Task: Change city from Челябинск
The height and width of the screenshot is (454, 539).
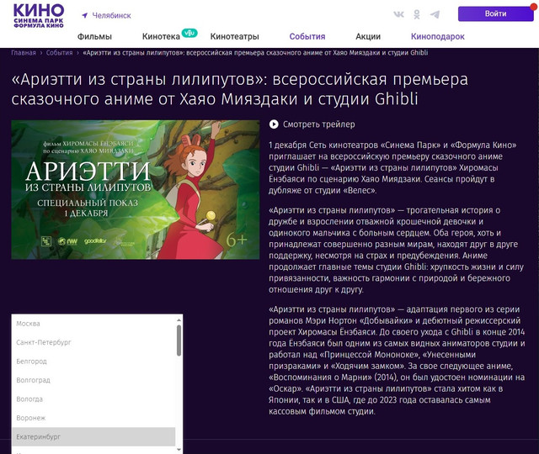Action: click(x=111, y=15)
